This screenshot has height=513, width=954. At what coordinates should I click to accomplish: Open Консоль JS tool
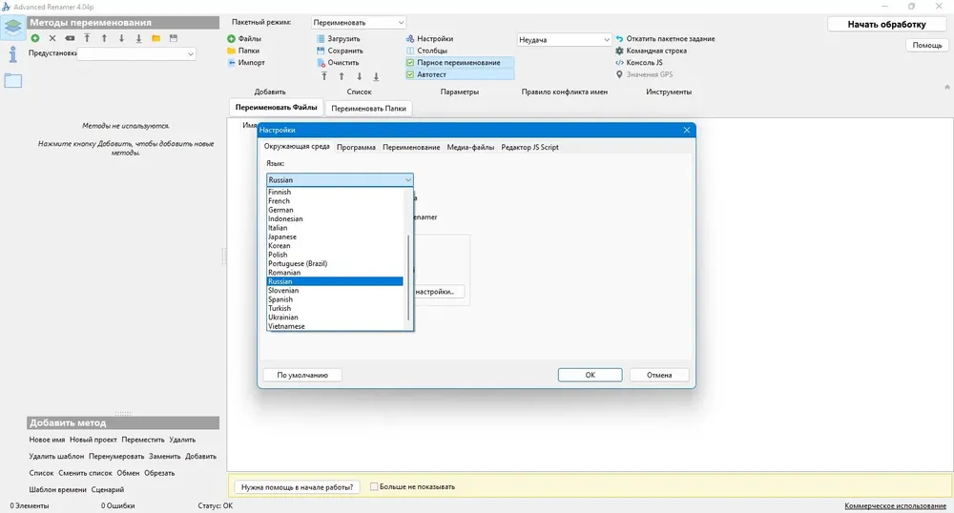[x=639, y=63]
